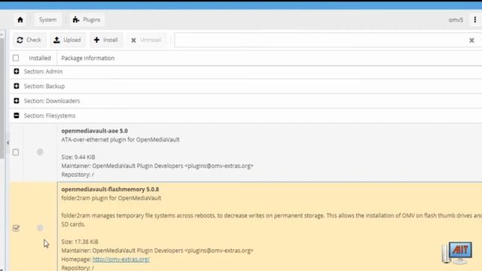482x271 pixels.
Task: Expand Section: Backup group
Action: pos(17,86)
